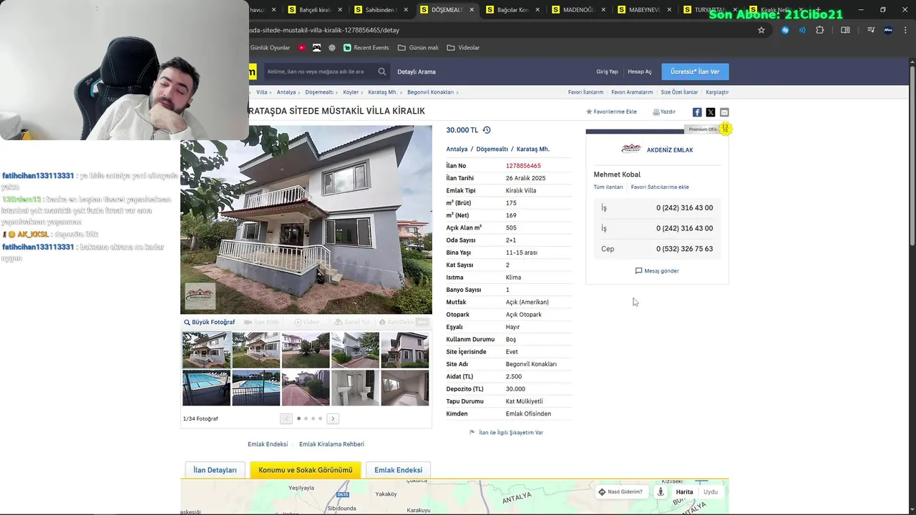The height and width of the screenshot is (515, 916).
Task: Expand Karataş Mh. breadcrumb chevron
Action: pos(401,92)
